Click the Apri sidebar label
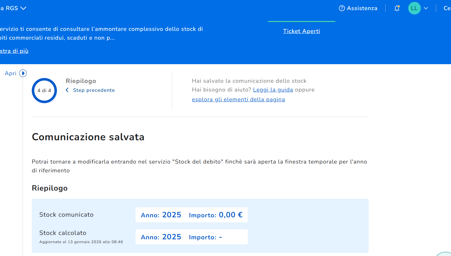 (x=10, y=73)
